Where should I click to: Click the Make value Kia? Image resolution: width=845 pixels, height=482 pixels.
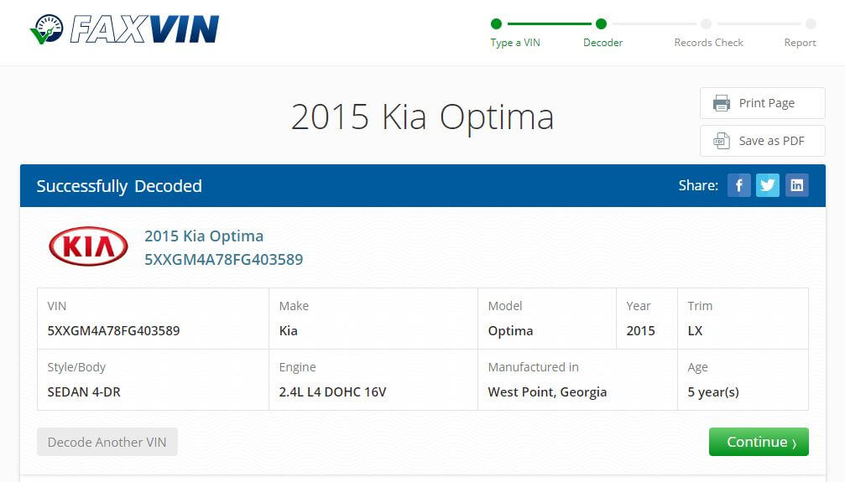coord(289,330)
